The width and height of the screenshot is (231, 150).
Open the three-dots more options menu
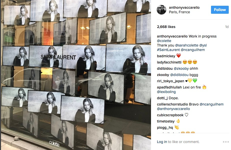226,142
